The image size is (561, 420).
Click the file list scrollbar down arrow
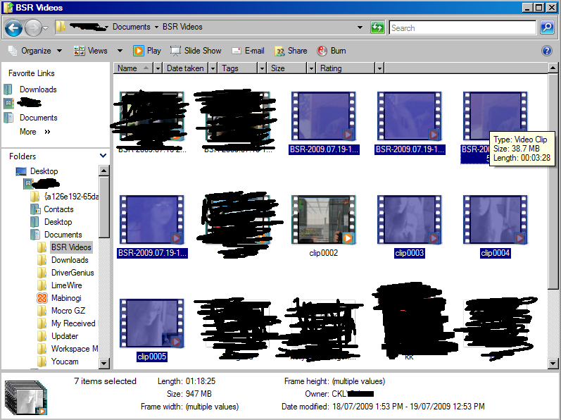(553, 364)
